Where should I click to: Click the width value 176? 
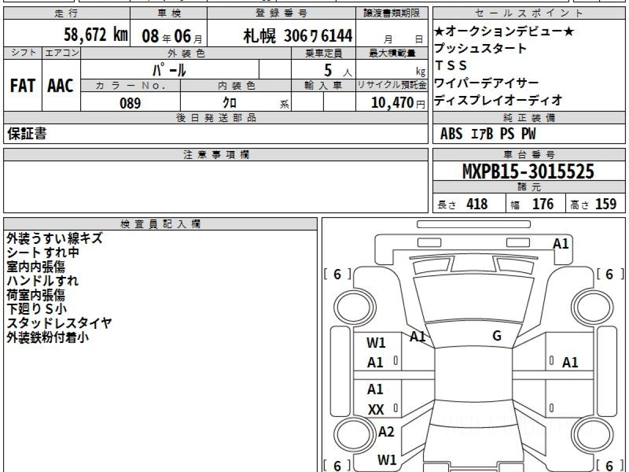pos(543,203)
